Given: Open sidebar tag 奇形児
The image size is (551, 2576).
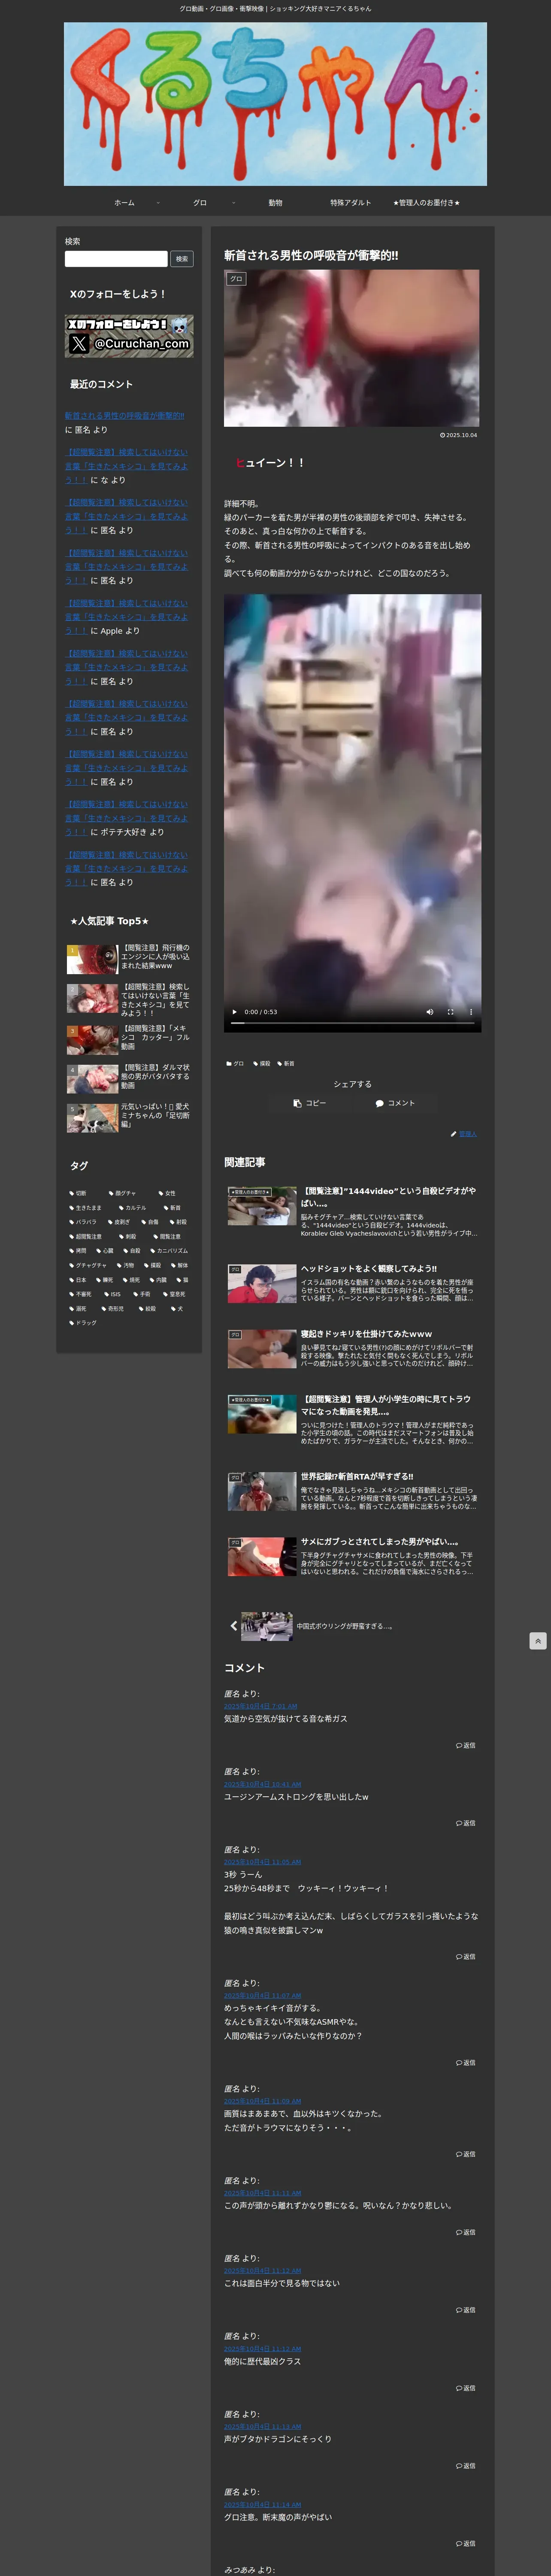Looking at the screenshot, I should (x=113, y=1308).
